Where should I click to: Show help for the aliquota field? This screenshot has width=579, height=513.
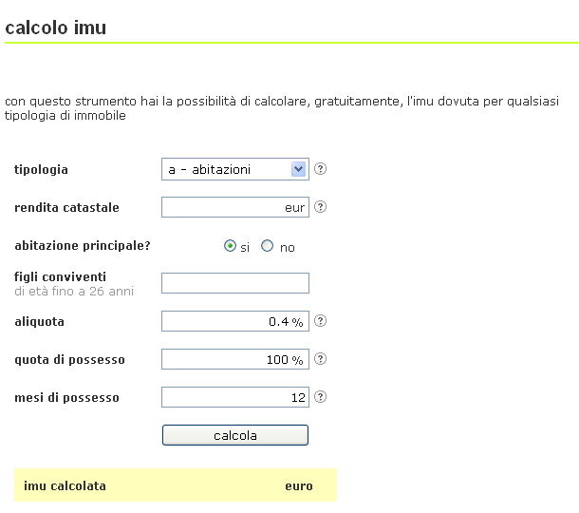[x=321, y=321]
